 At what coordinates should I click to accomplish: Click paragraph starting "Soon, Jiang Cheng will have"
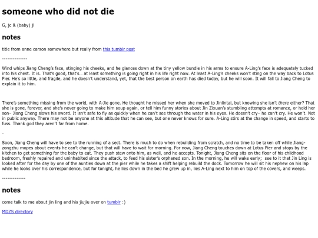coord(155,156)
